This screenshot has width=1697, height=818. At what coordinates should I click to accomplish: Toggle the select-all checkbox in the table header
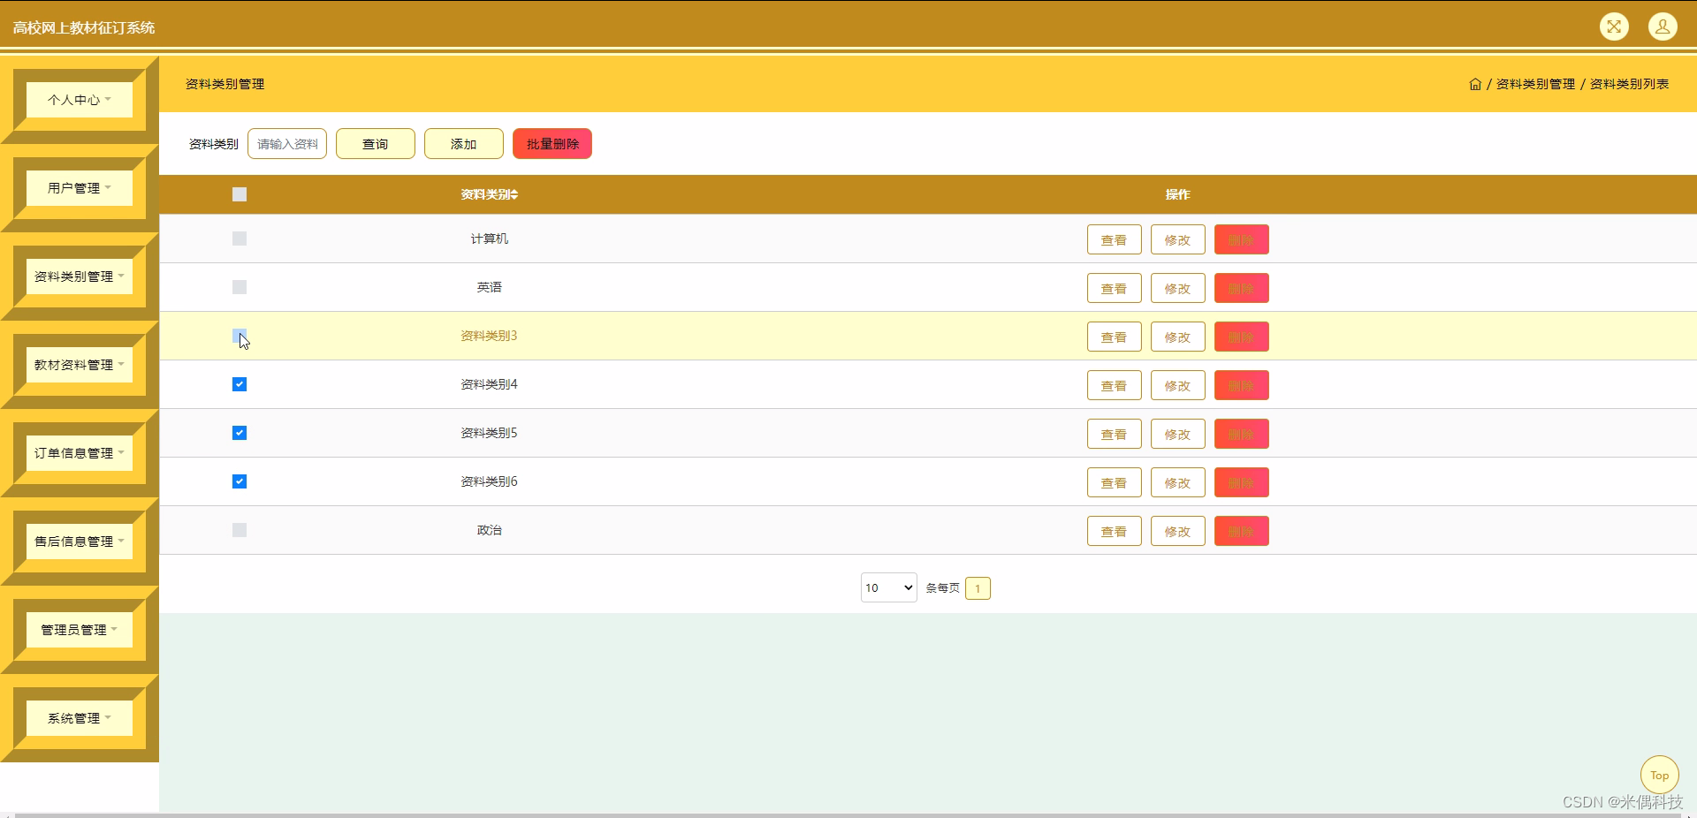239,194
